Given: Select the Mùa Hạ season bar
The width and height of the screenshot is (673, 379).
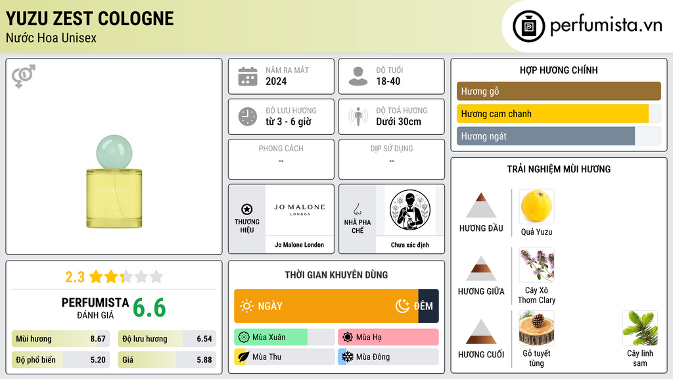Looking at the screenshot, I should 388,338.
